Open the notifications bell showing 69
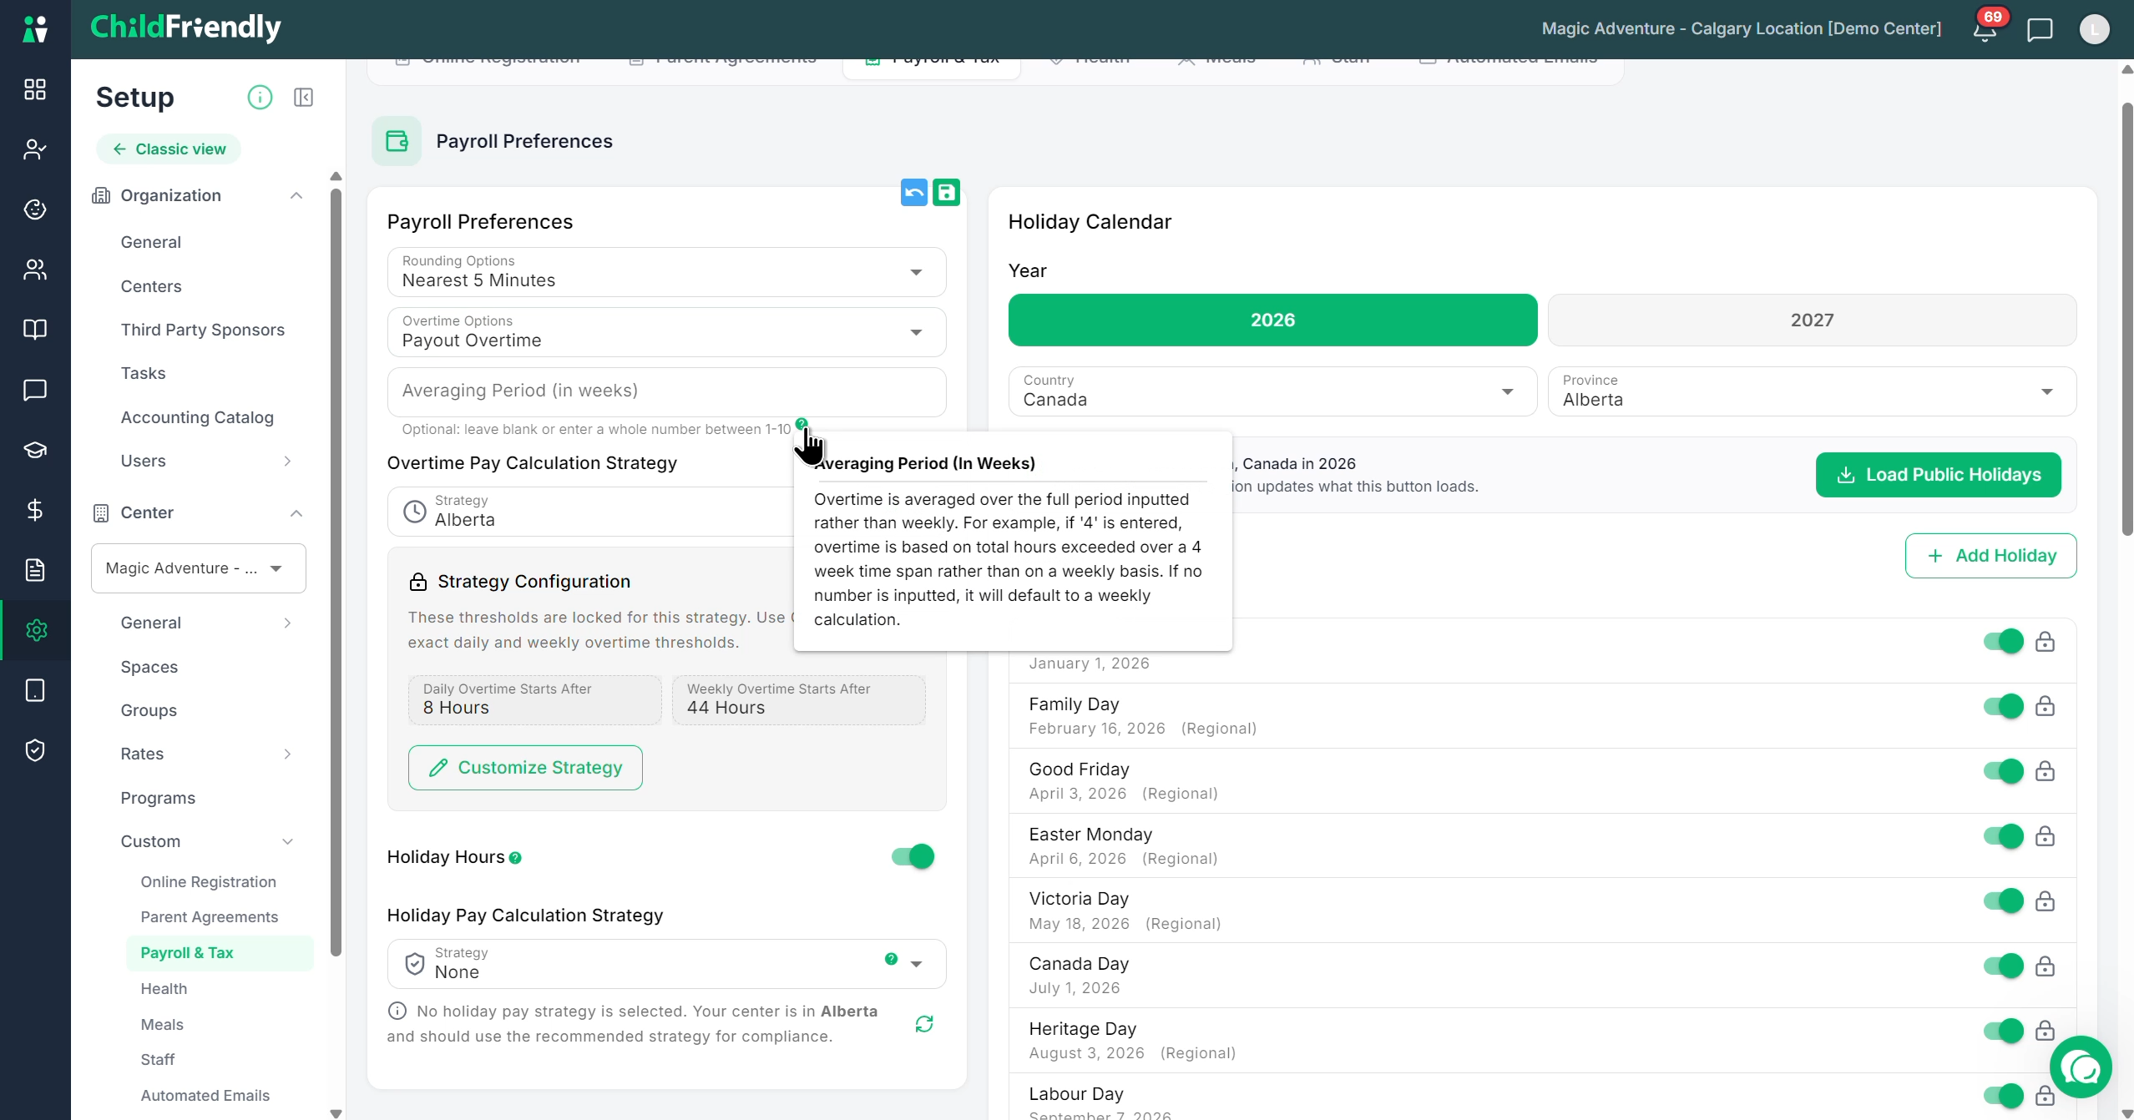 pyautogui.click(x=1985, y=30)
